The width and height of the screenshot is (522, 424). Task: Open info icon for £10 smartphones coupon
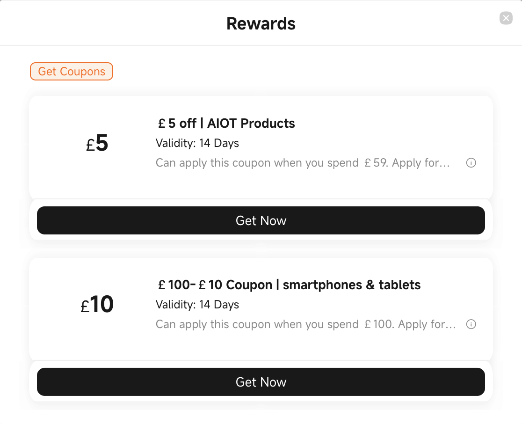tap(471, 324)
